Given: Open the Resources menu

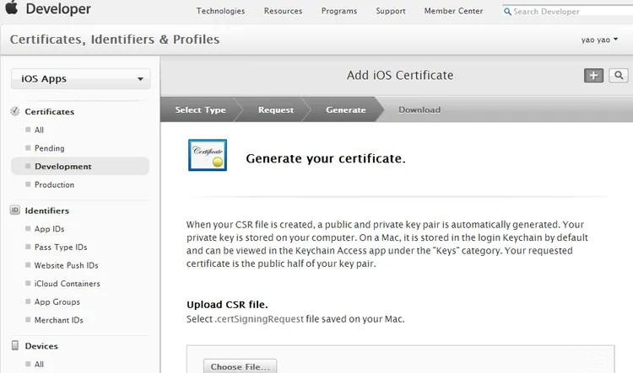Looking at the screenshot, I should pos(283,11).
